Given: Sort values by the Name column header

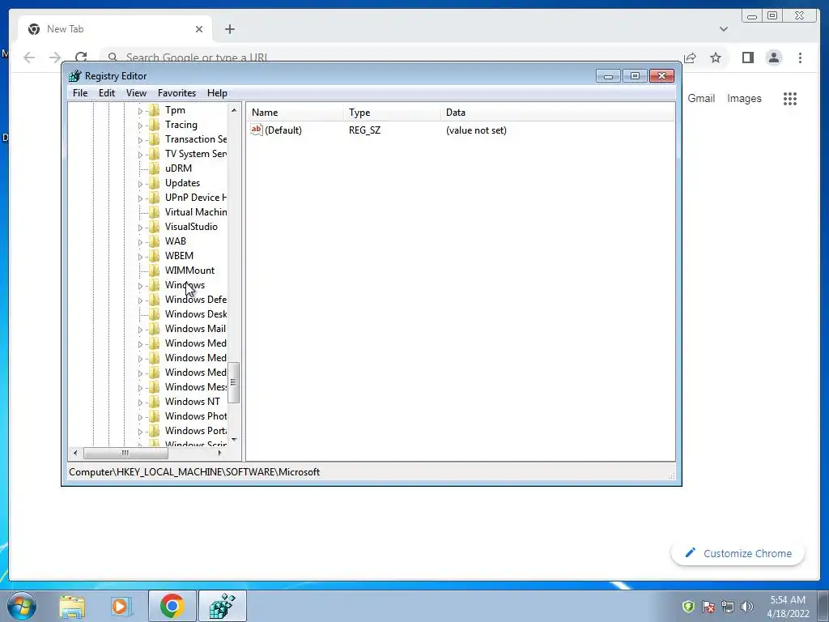Looking at the screenshot, I should coord(295,112).
